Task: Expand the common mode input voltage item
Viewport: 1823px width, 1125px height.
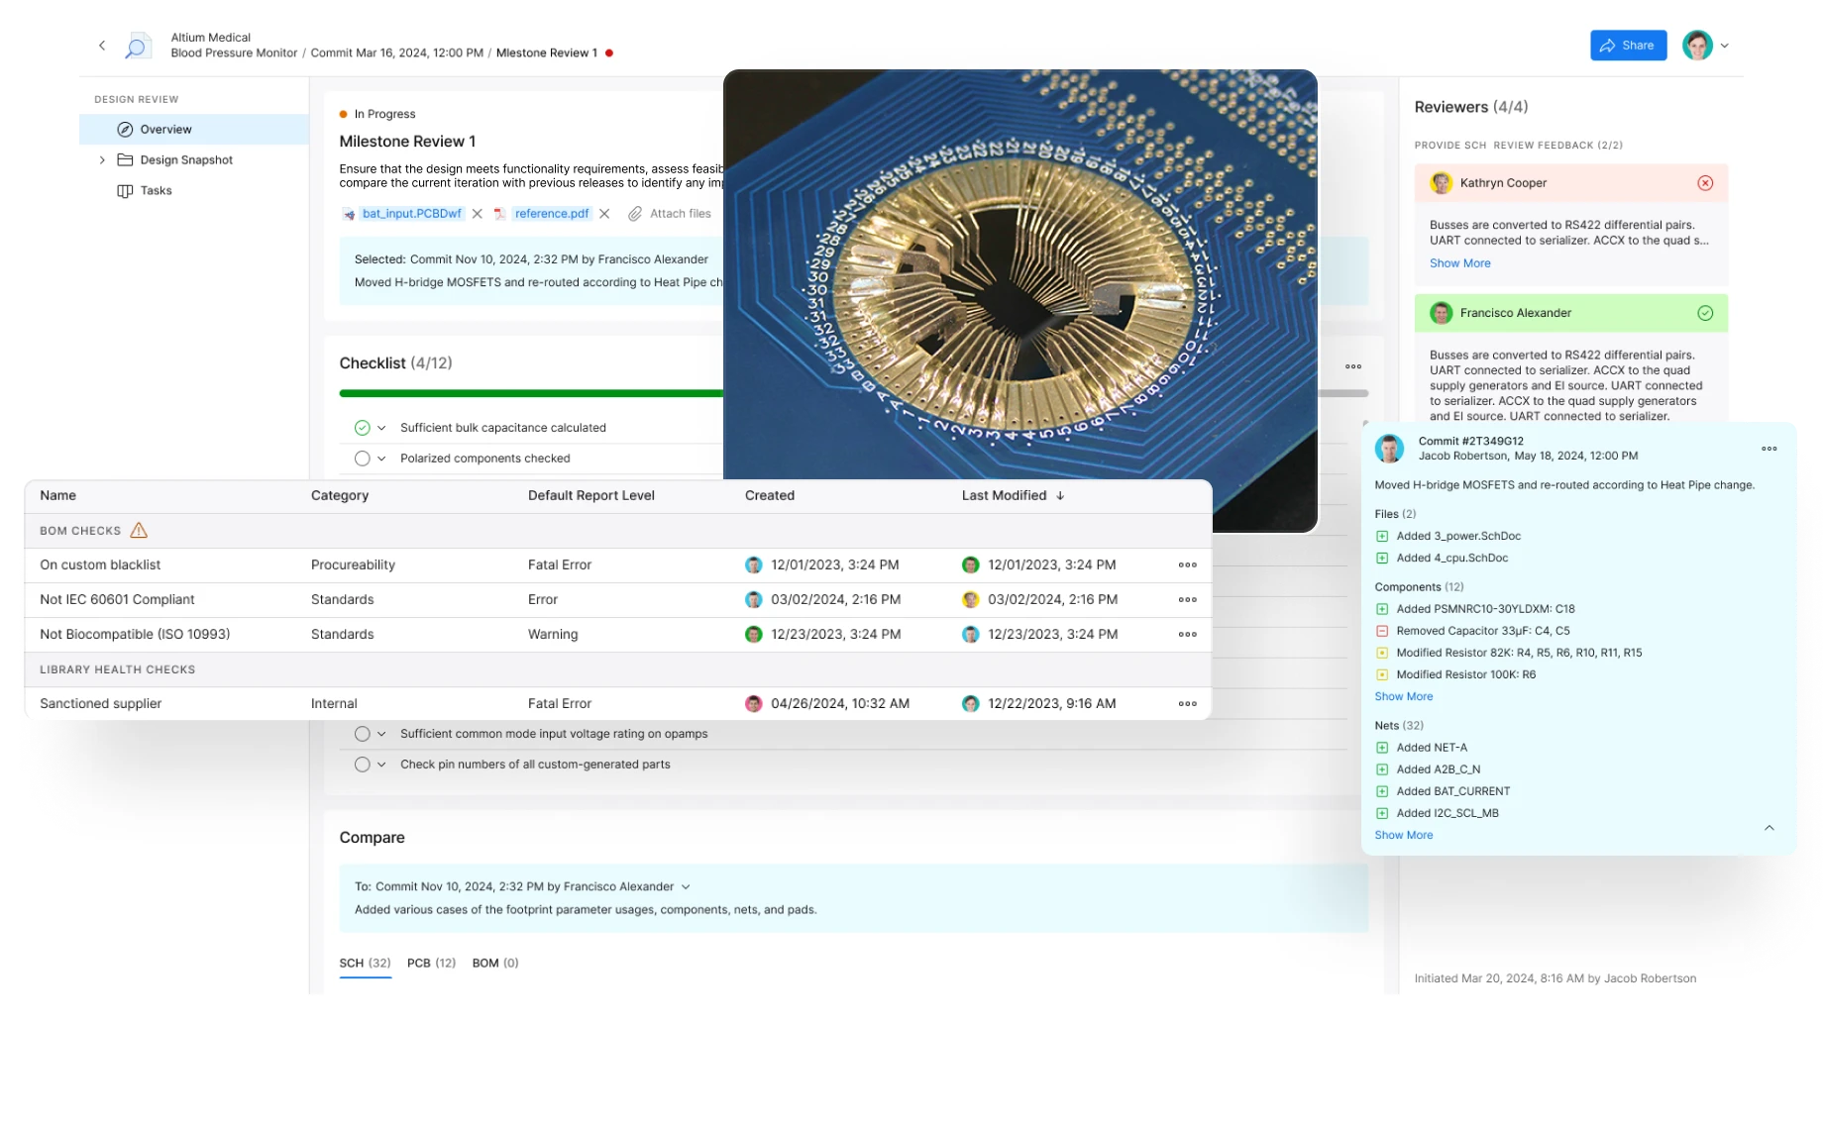Action: click(x=381, y=734)
